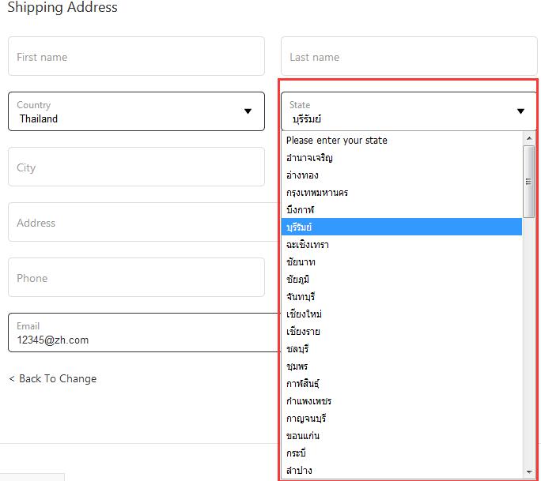Pick เชียงราย from the state options
Viewport: 541px width, 481px height.
coord(304,332)
